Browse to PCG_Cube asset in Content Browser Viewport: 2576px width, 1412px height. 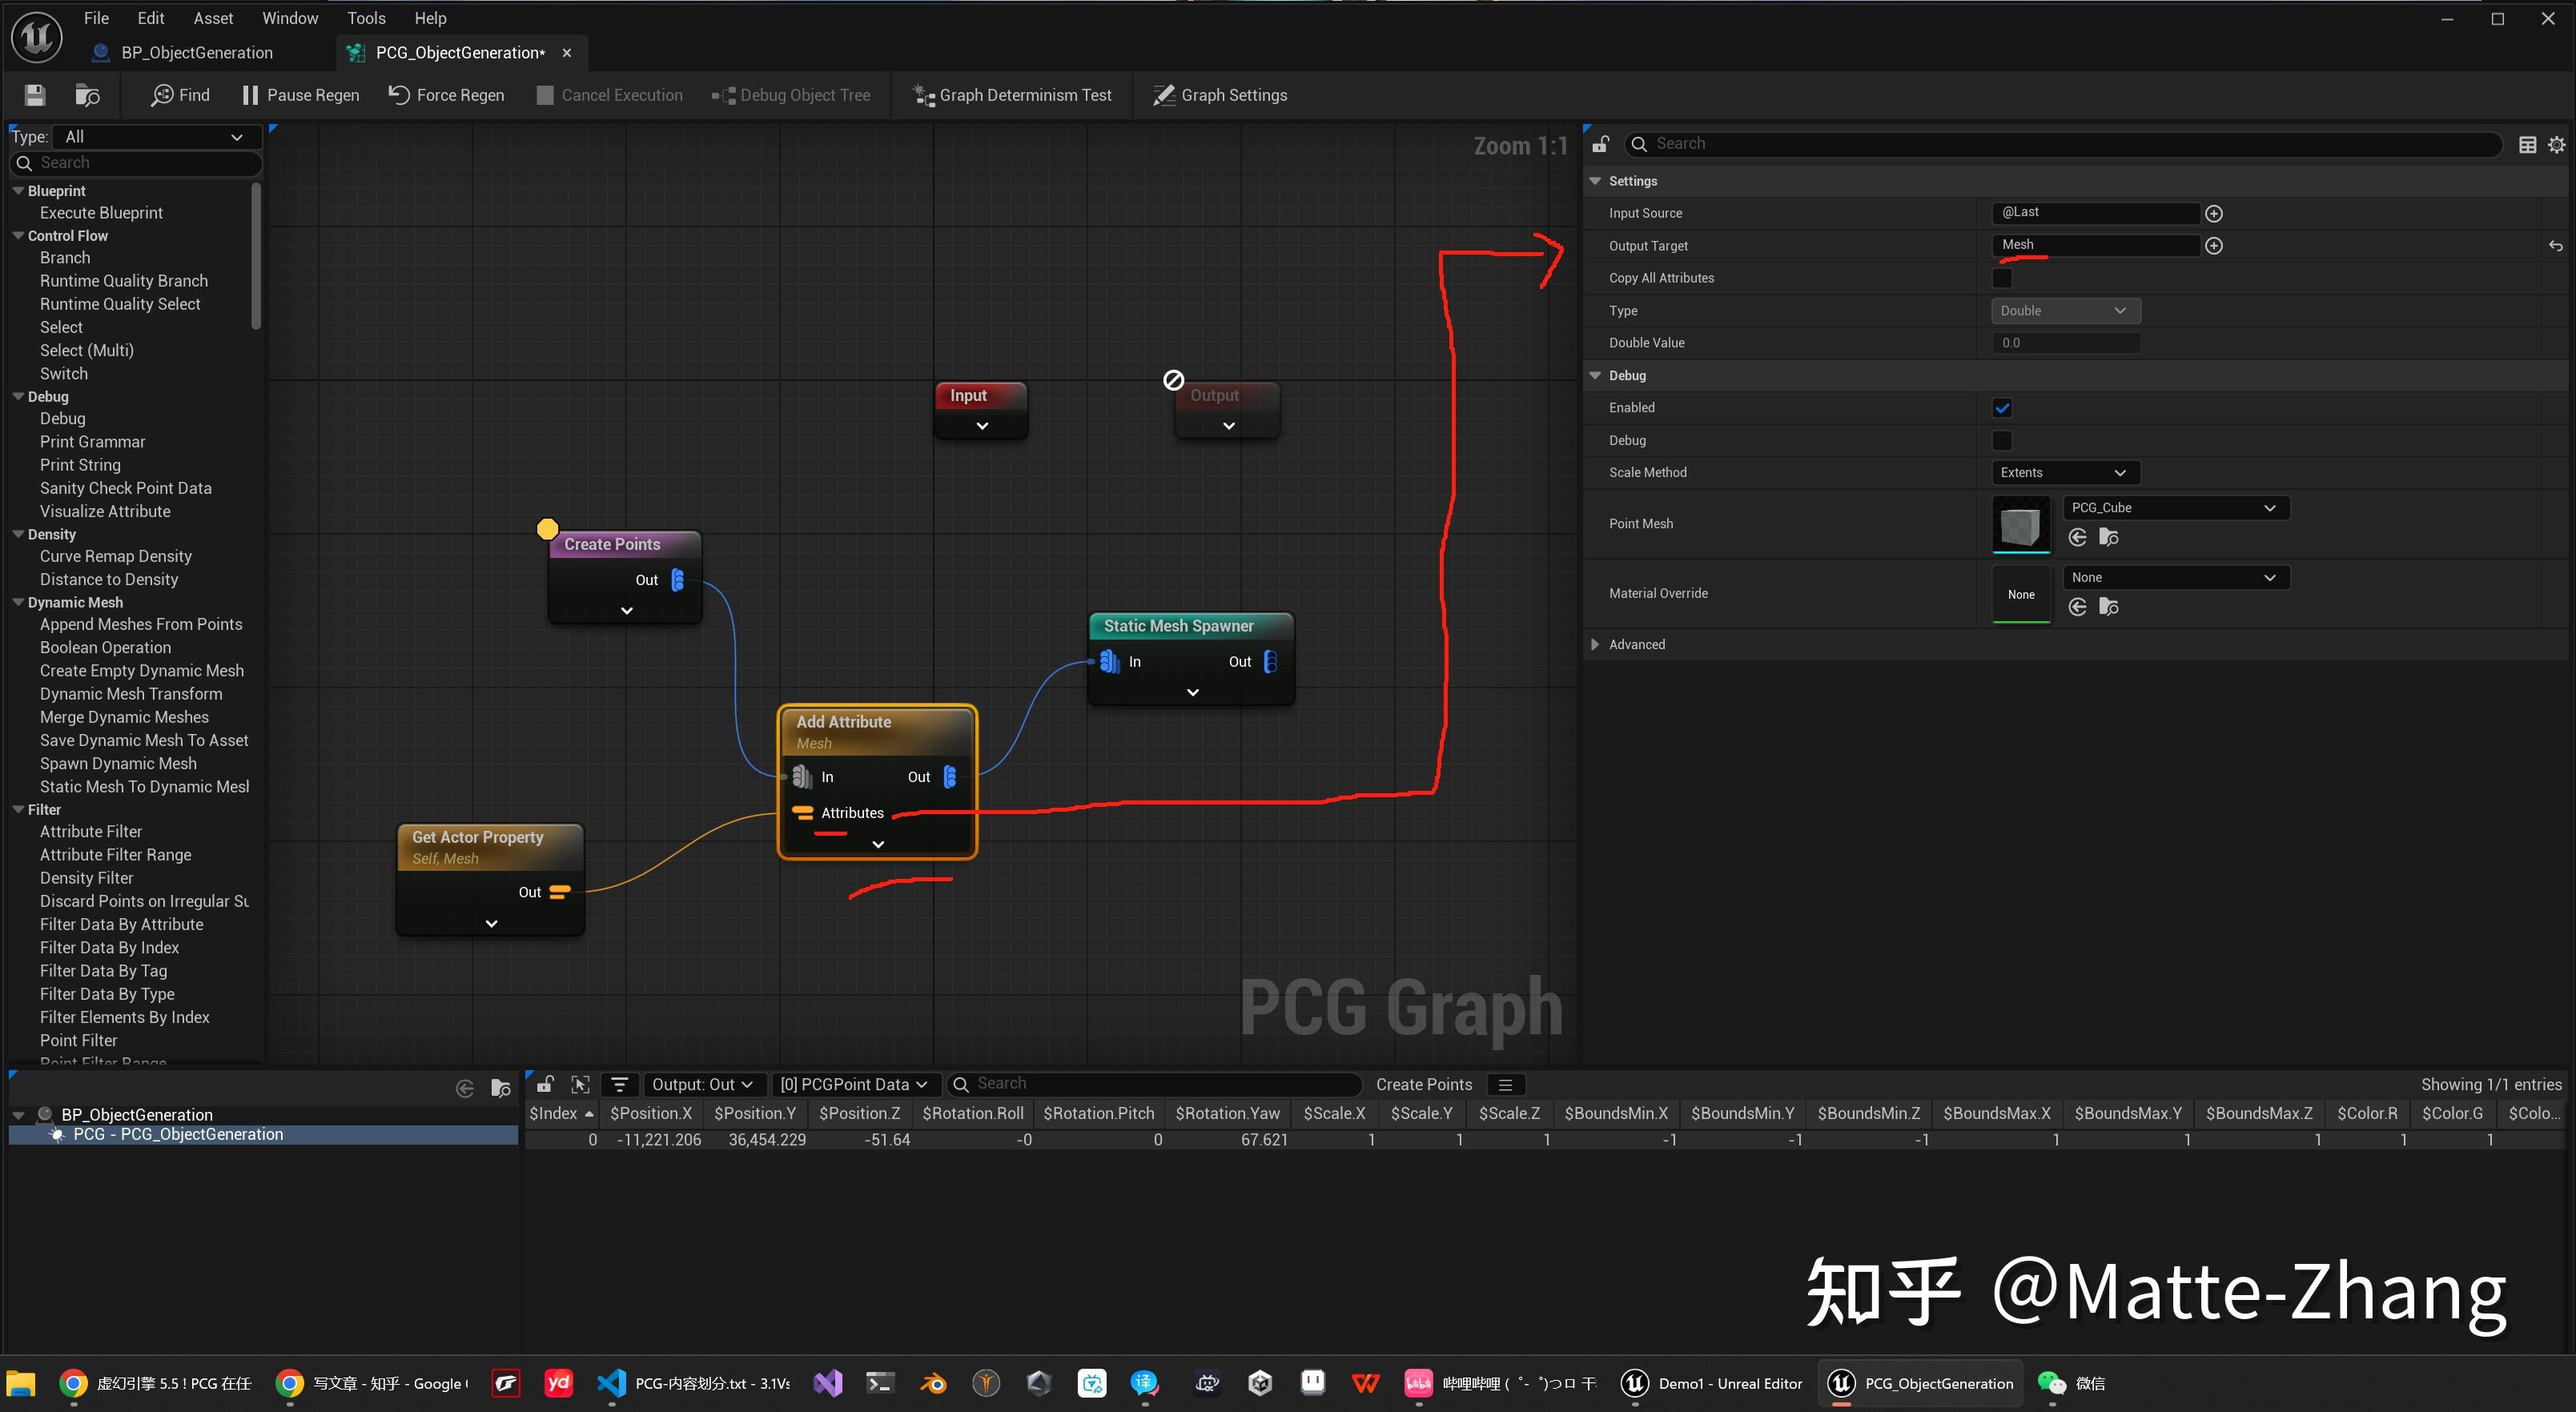(2110, 536)
